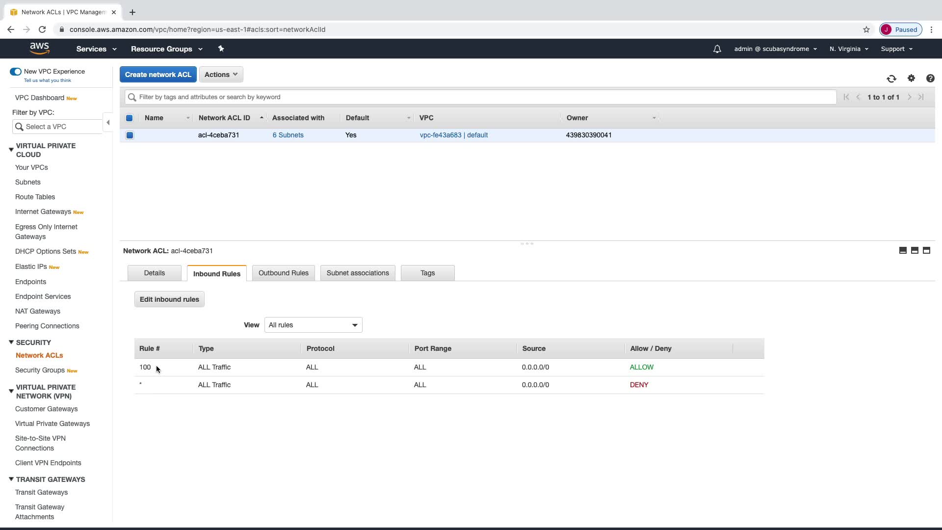Maximize the details pane using the rightmost layout icon
The image size is (942, 530).
tap(926, 251)
